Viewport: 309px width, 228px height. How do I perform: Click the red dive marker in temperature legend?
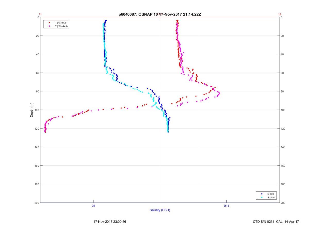tap(49, 23)
